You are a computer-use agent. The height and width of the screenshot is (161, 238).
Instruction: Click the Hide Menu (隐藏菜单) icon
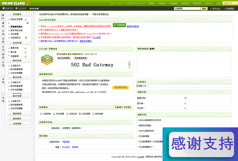(x=4, y=8)
